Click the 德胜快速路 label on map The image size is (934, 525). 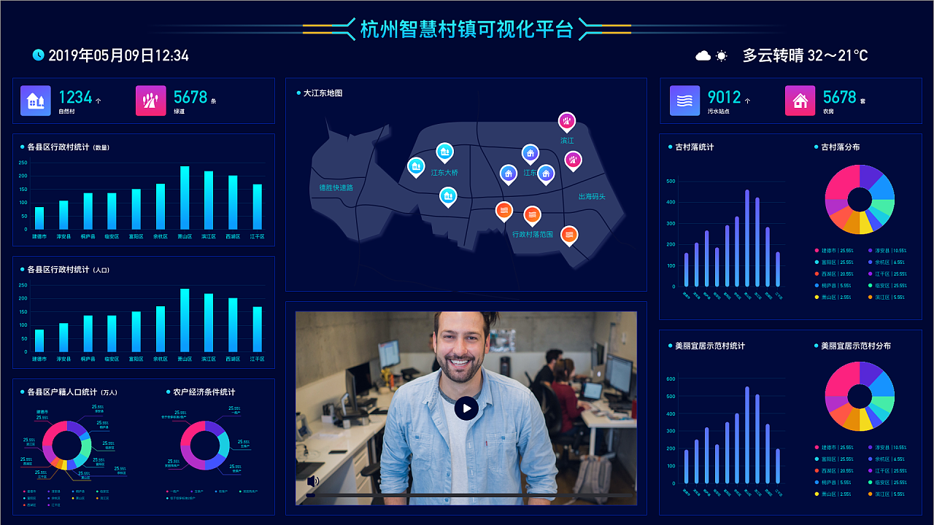pyautogui.click(x=336, y=187)
